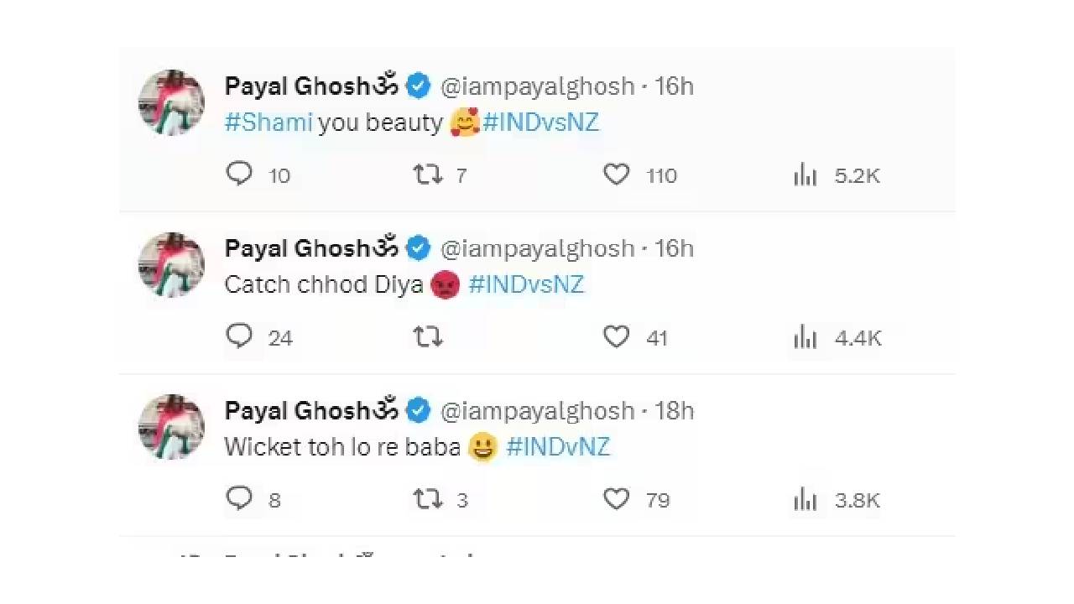Open profile picture on the third tweet
The width and height of the screenshot is (1074, 604).
[171, 427]
